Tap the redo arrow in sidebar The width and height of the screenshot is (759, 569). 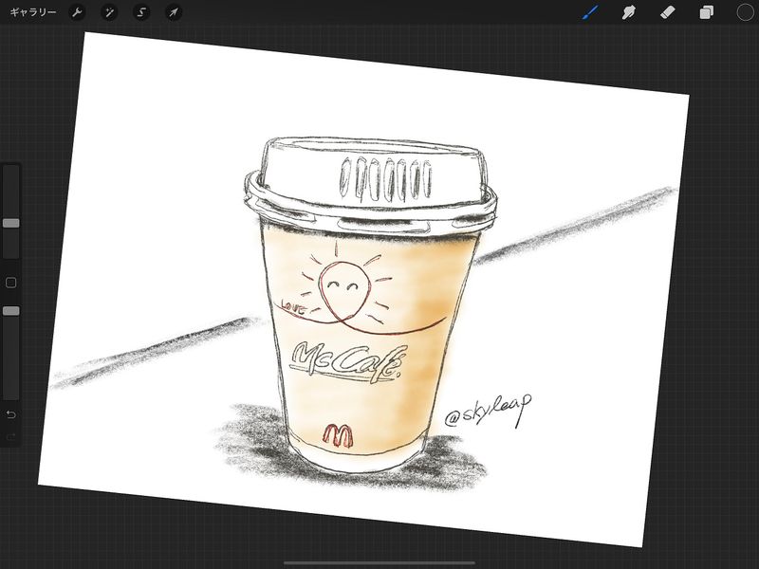[11, 437]
